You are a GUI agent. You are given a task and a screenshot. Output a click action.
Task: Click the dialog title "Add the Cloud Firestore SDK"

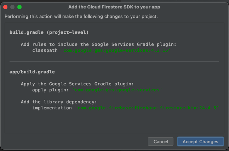[114, 7]
